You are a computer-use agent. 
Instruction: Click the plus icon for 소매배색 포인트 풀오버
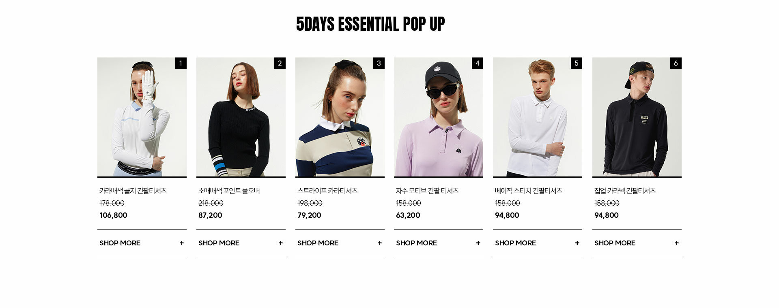[280, 243]
